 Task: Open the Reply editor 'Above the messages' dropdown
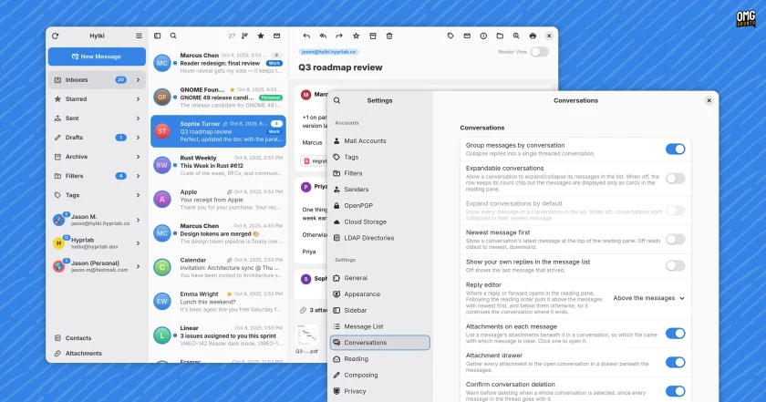click(648, 298)
